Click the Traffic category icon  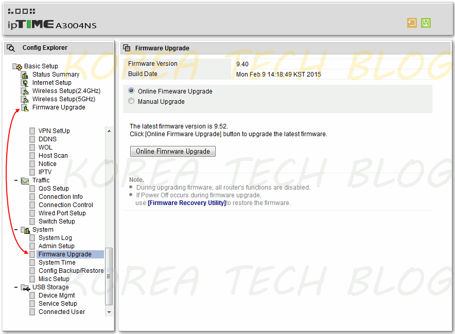25,181
